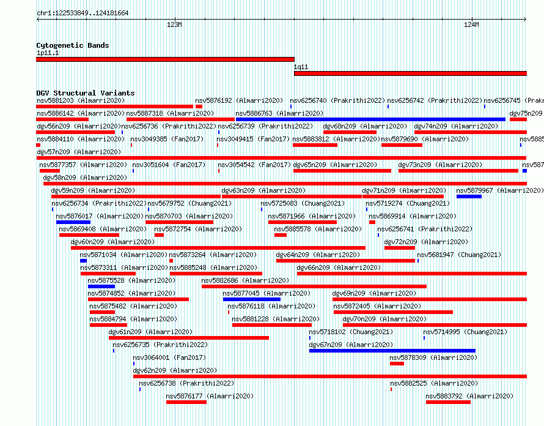Click nsv5725083 (Chuang2021) label
This screenshot has width=544, height=426.
click(303, 203)
